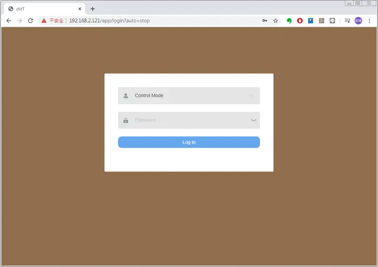Open the saved passwords key icon

(x=265, y=21)
